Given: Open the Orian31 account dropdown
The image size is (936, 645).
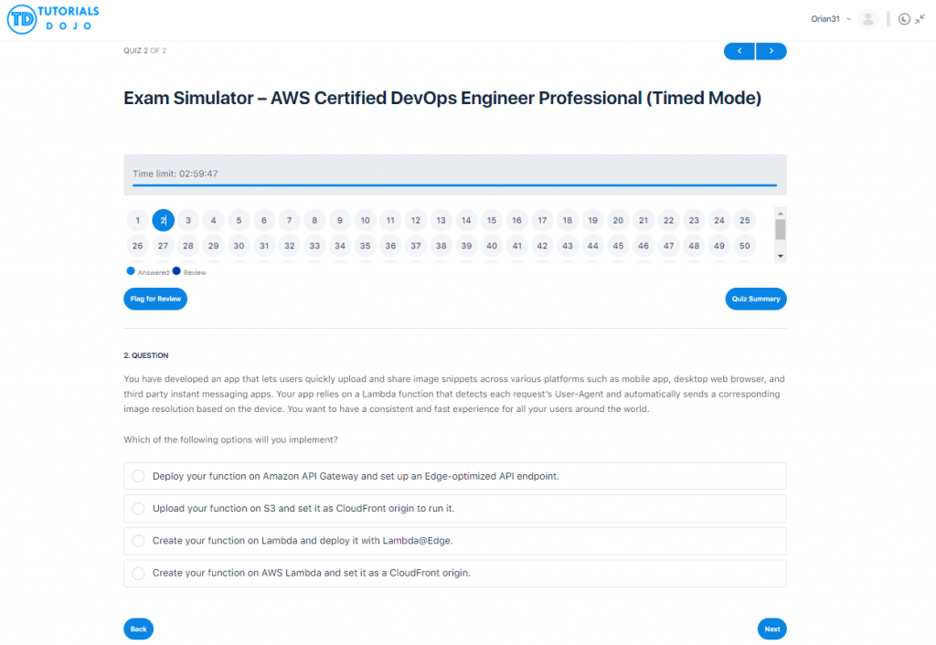Looking at the screenshot, I should [830, 18].
